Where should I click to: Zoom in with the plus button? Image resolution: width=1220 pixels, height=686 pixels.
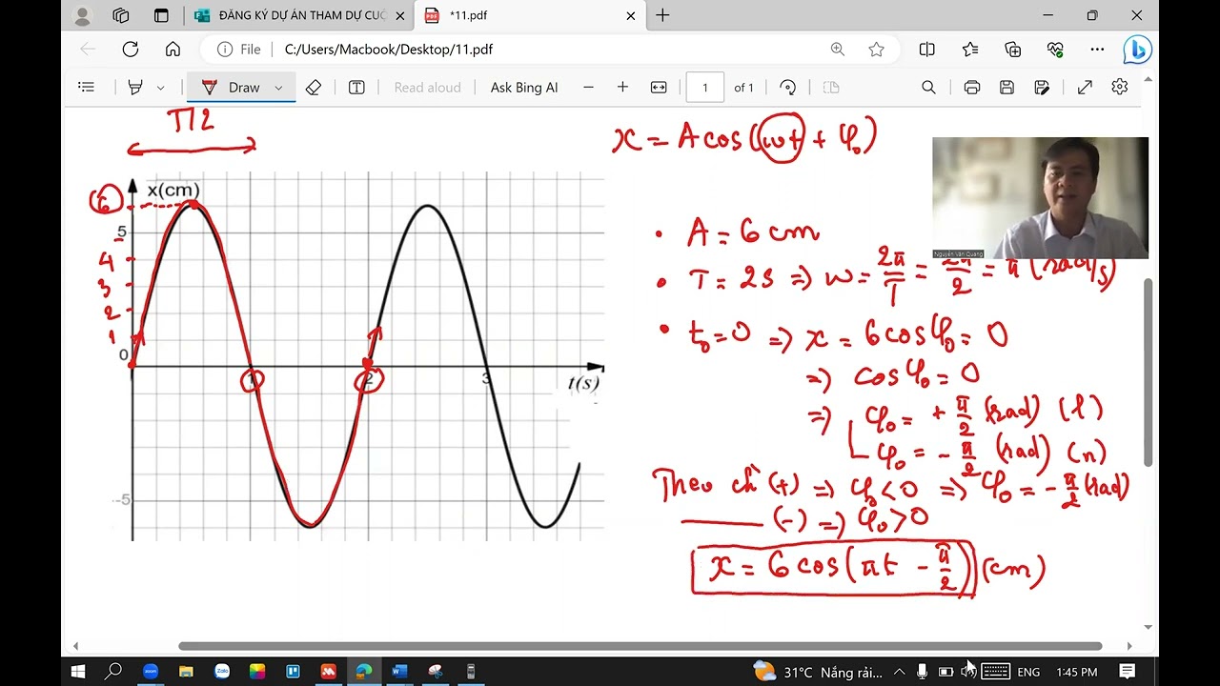(622, 88)
